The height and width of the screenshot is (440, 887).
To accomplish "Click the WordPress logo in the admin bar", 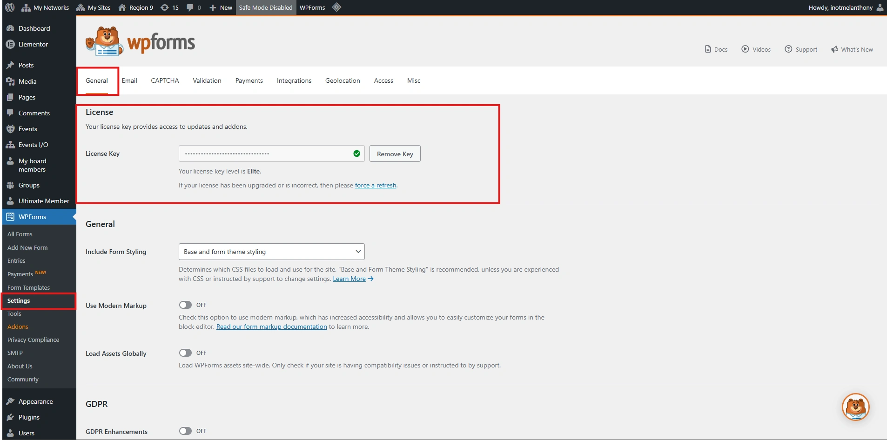I will [10, 7].
